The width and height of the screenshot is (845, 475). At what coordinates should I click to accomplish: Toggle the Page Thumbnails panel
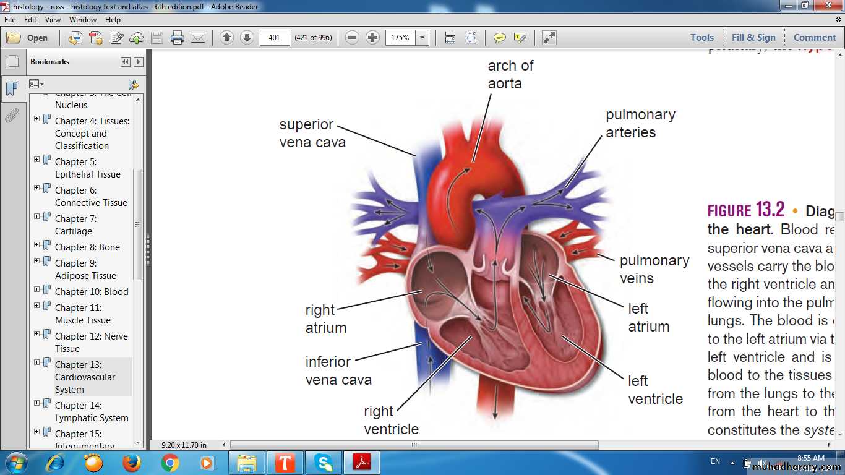click(11, 62)
